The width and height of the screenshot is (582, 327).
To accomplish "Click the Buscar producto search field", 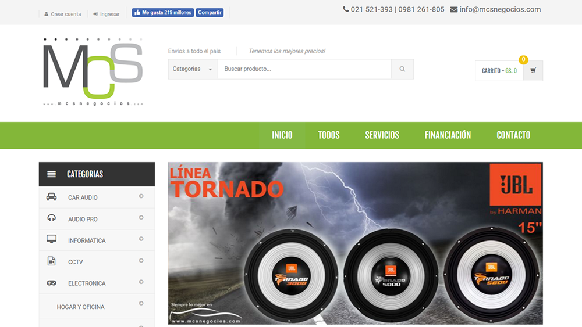I will 304,69.
